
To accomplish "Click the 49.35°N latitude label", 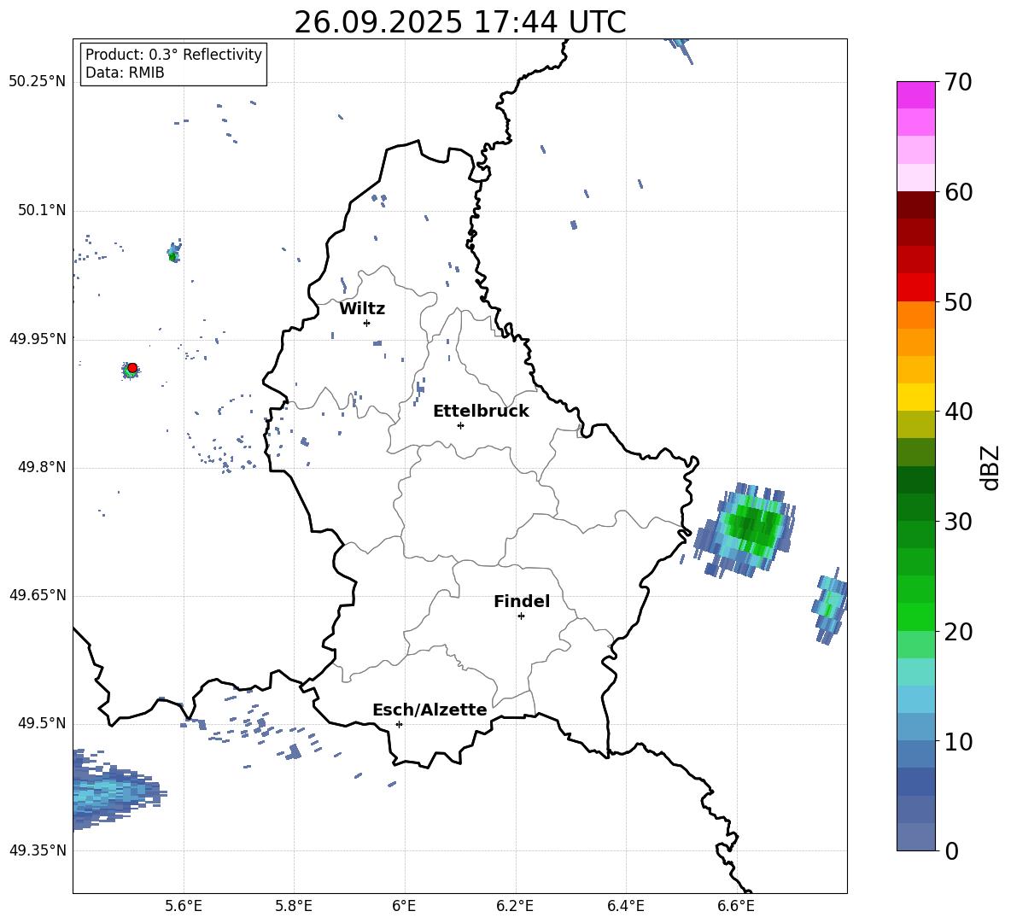I will point(38,850).
